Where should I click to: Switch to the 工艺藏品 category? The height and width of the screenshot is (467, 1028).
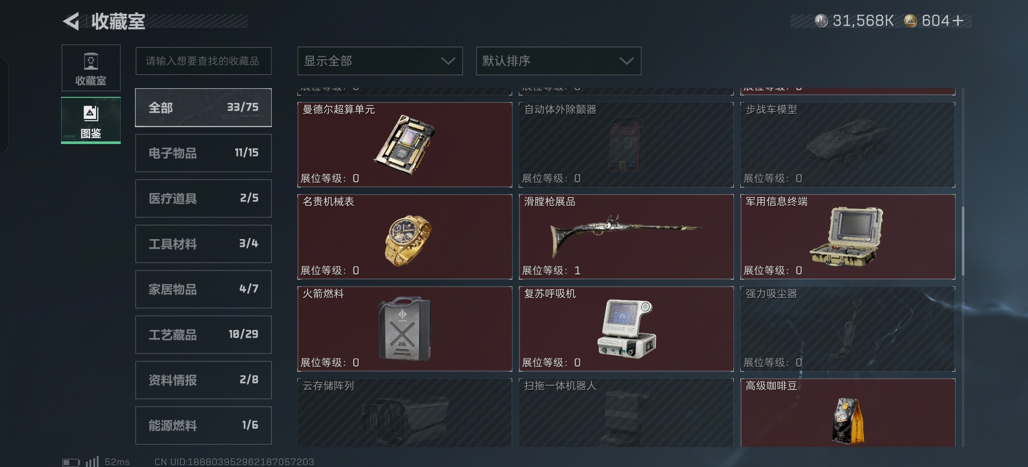tap(203, 335)
